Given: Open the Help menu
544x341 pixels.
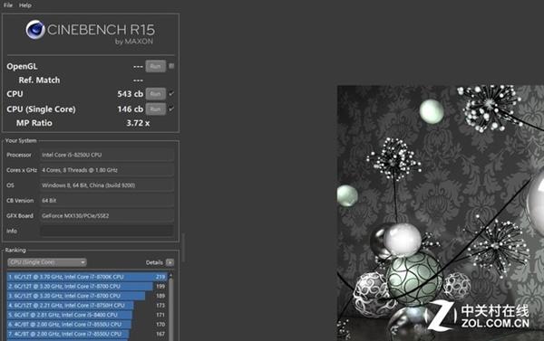Looking at the screenshot, I should 25,5.
